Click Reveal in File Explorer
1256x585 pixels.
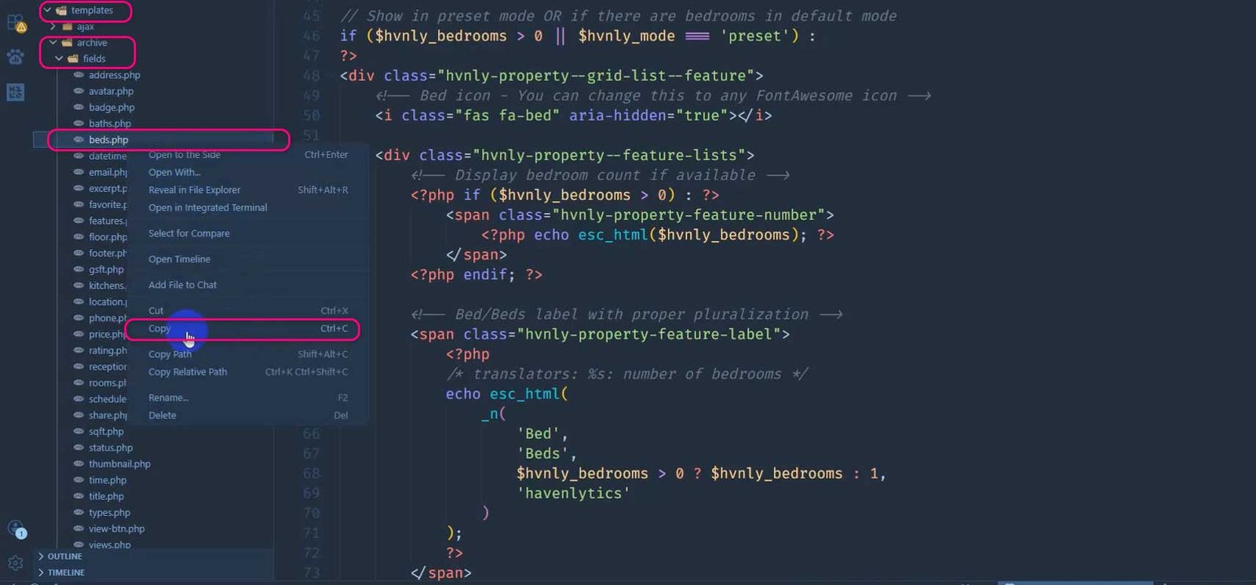coord(194,190)
